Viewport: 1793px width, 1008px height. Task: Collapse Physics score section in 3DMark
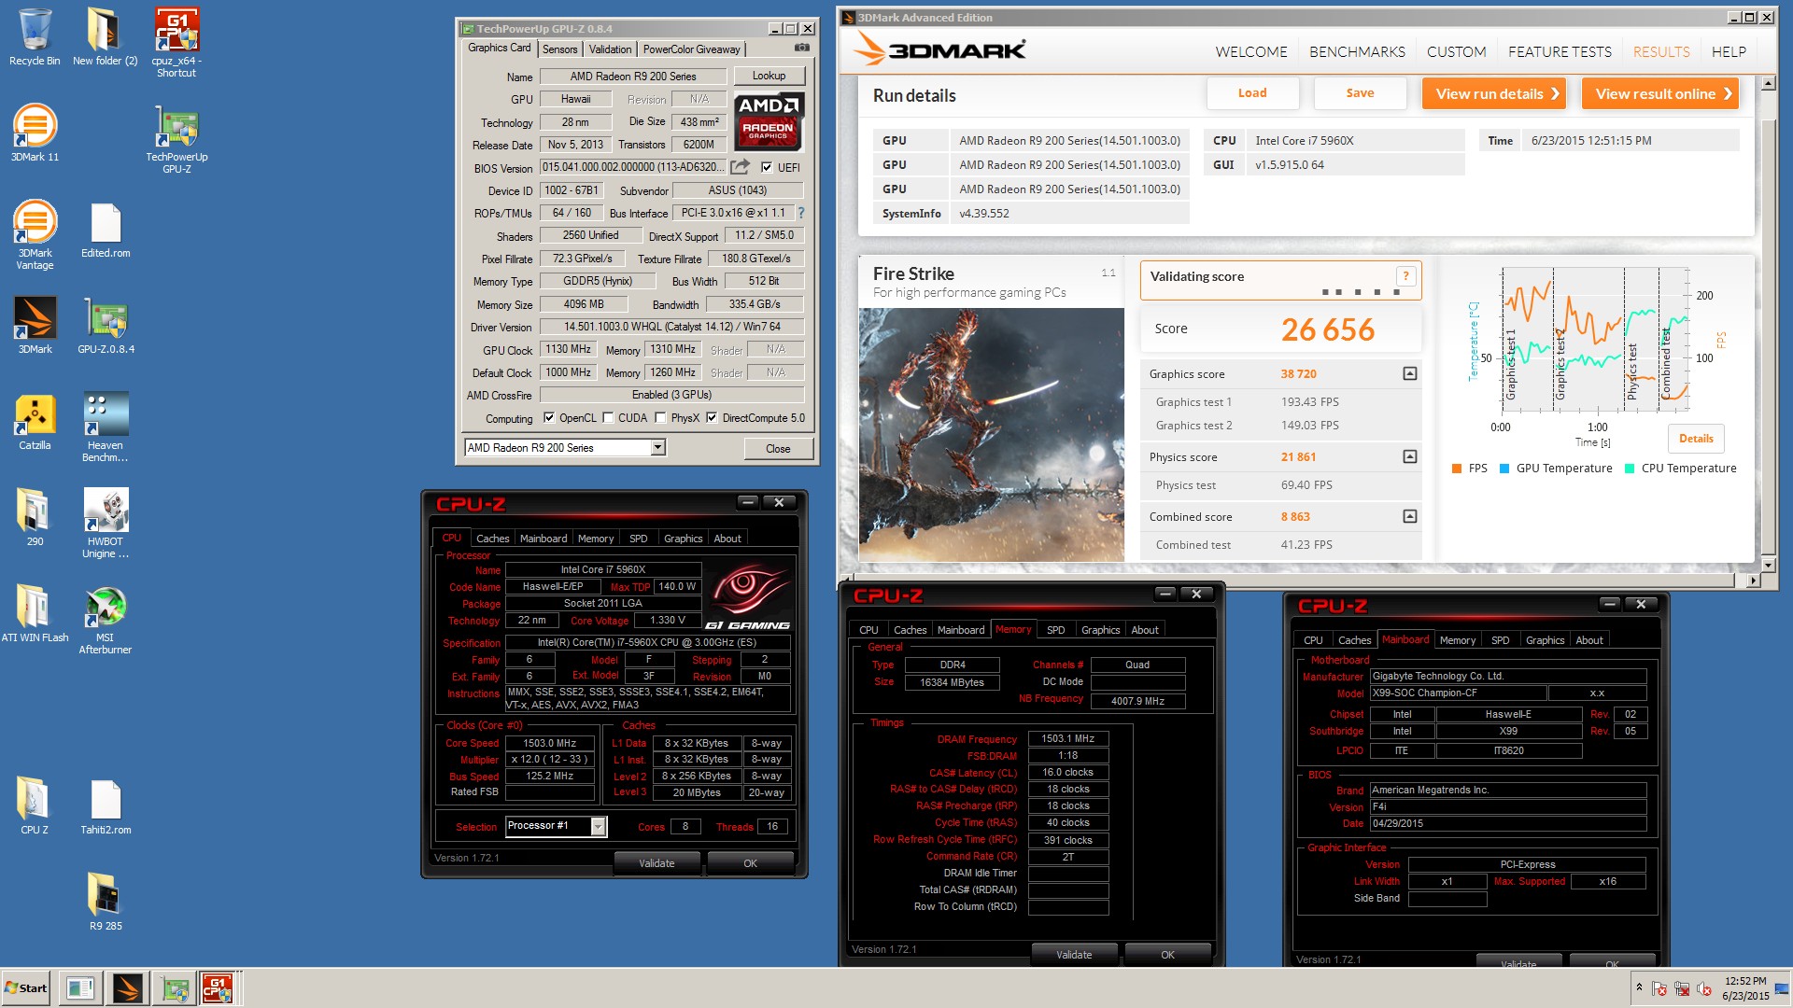[x=1410, y=456]
